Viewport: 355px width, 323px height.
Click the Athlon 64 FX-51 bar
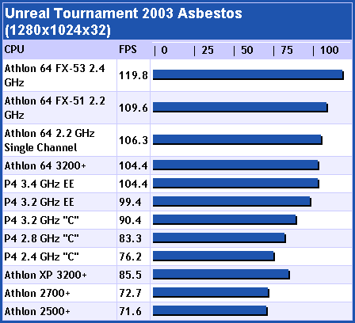[x=240, y=108]
